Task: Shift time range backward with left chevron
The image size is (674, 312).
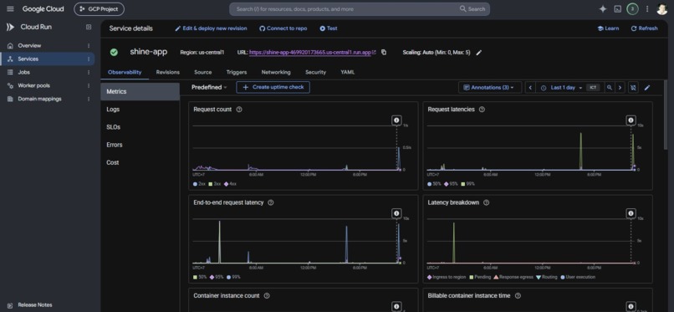Action: coord(530,88)
